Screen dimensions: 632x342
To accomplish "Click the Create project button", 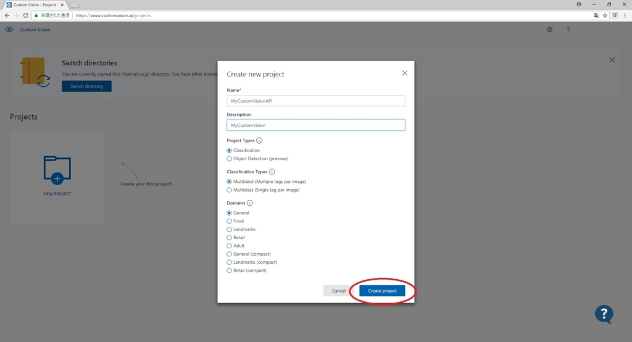I will coord(381,290).
